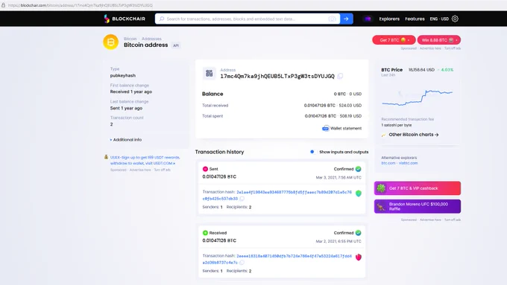Viewport: 507px width, 285px height.
Task: Open the Explorers menu
Action: [x=389, y=19]
